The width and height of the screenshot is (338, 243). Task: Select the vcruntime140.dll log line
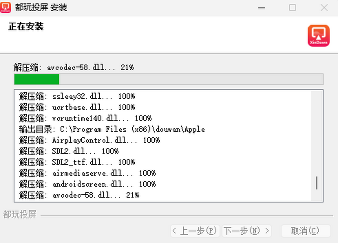tap(85, 118)
